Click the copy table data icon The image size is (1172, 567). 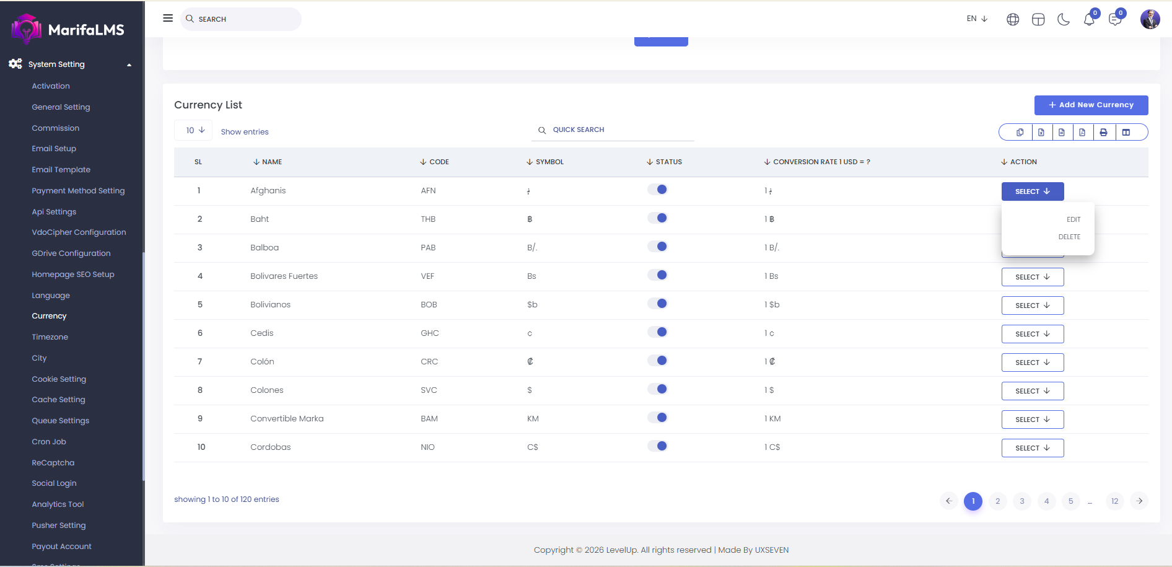point(1020,132)
